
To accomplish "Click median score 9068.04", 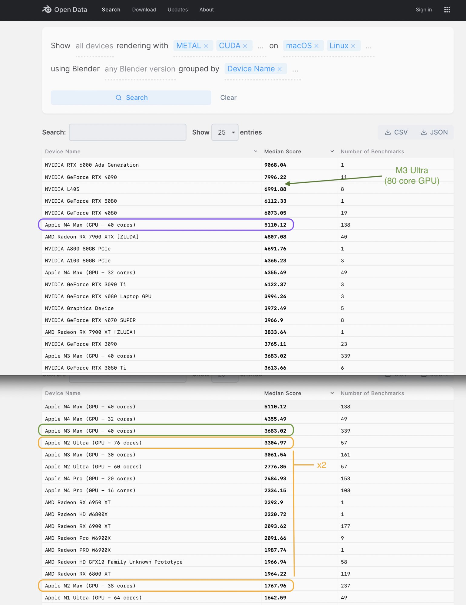I will (x=275, y=165).
